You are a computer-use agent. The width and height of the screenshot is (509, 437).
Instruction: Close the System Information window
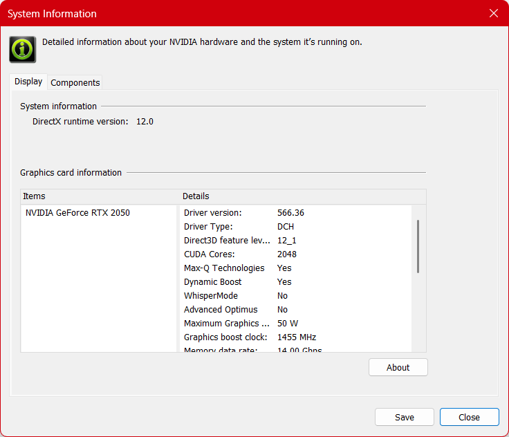tap(493, 13)
